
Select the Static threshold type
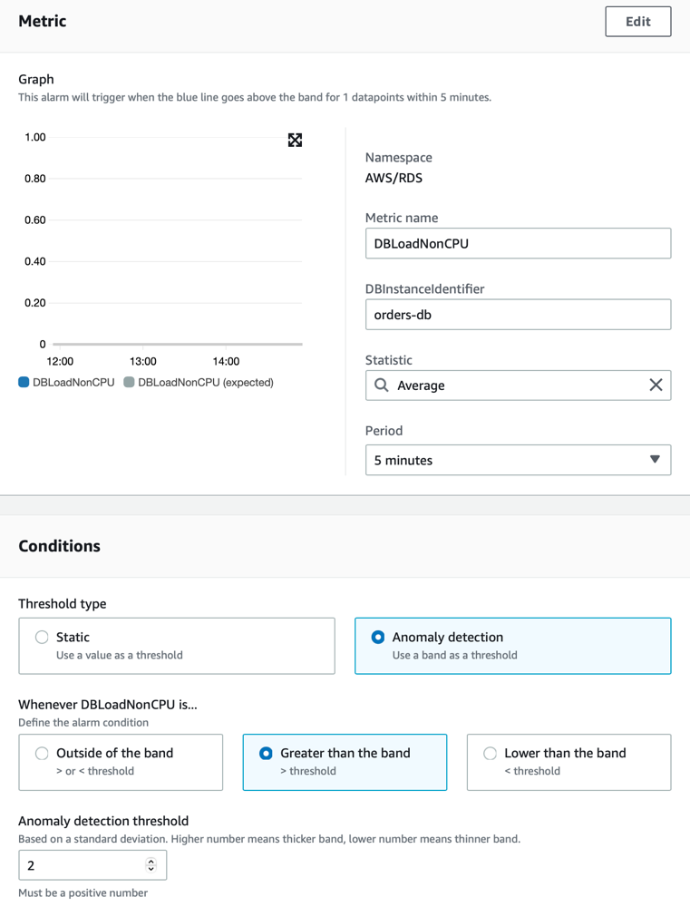(x=43, y=638)
